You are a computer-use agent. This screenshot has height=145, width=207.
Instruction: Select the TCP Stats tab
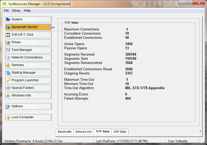[x=103, y=131]
